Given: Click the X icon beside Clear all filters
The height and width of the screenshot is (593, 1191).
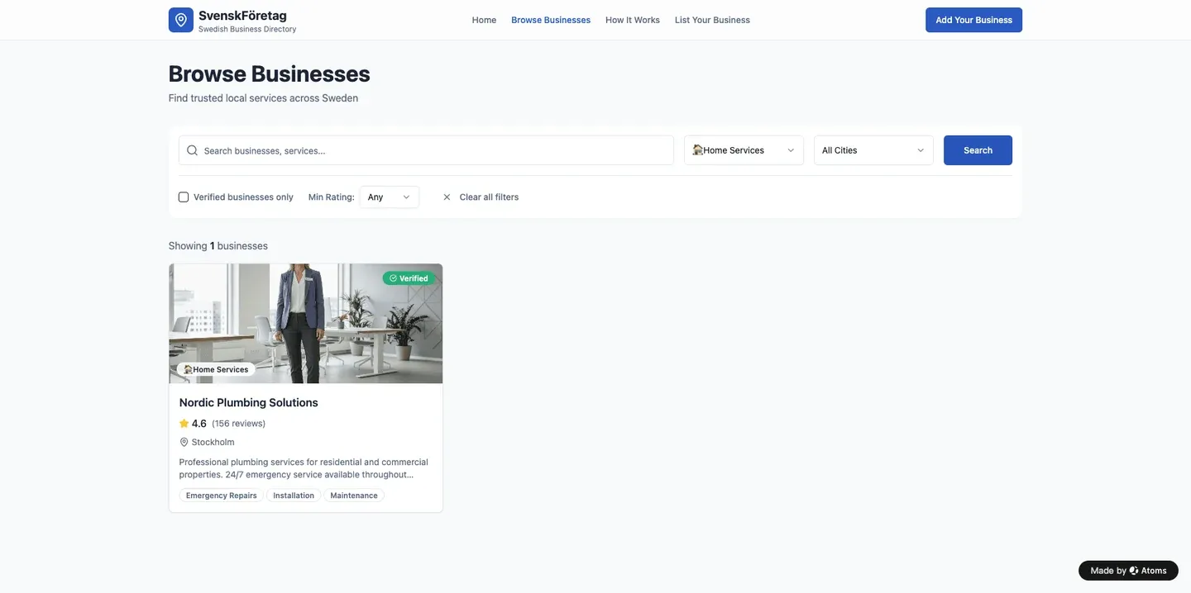Looking at the screenshot, I should [x=447, y=197].
